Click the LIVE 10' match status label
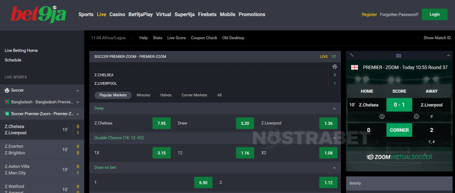 click(328, 57)
